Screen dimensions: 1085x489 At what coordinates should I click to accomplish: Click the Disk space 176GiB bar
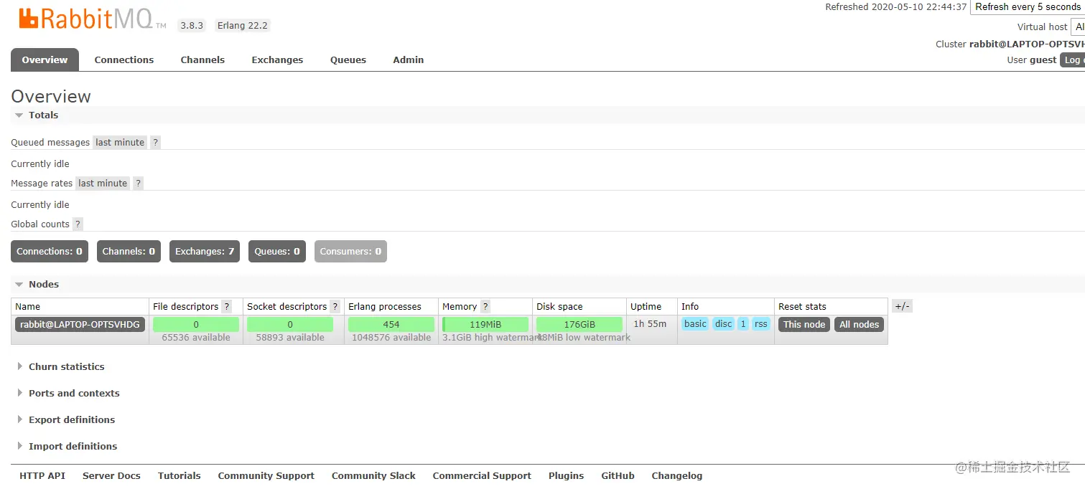coord(579,324)
